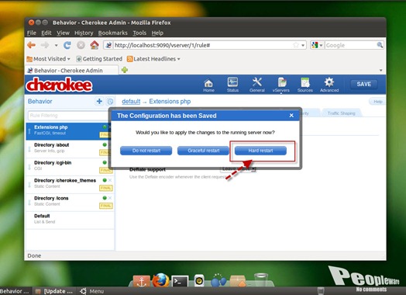Viewport: 406px width, 295px height.
Task: Toggle FINAL flag on Directory /cherokee_themes
Action: (x=106, y=188)
